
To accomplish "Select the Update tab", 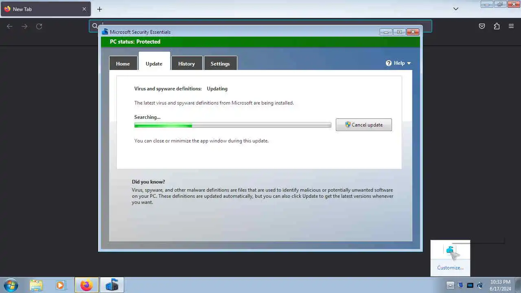I will [154, 62].
